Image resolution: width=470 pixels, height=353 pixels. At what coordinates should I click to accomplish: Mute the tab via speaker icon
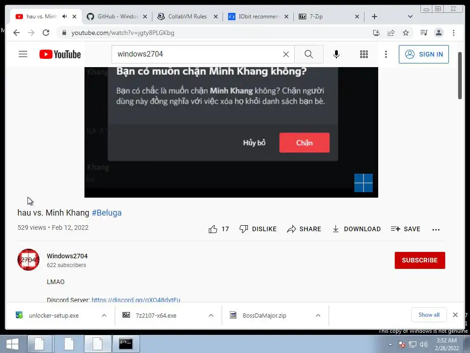tap(64, 17)
